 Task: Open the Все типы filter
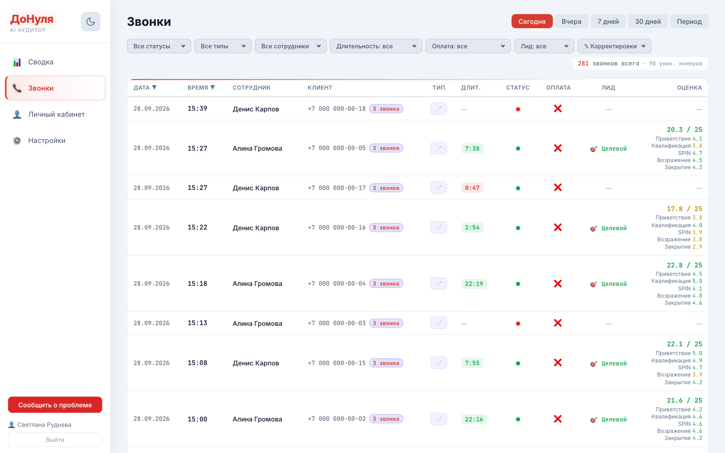pyautogui.click(x=223, y=46)
